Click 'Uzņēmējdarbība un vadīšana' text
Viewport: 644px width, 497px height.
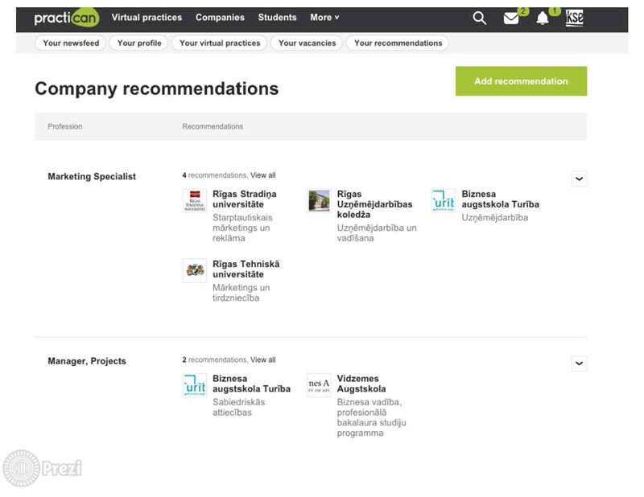(377, 232)
